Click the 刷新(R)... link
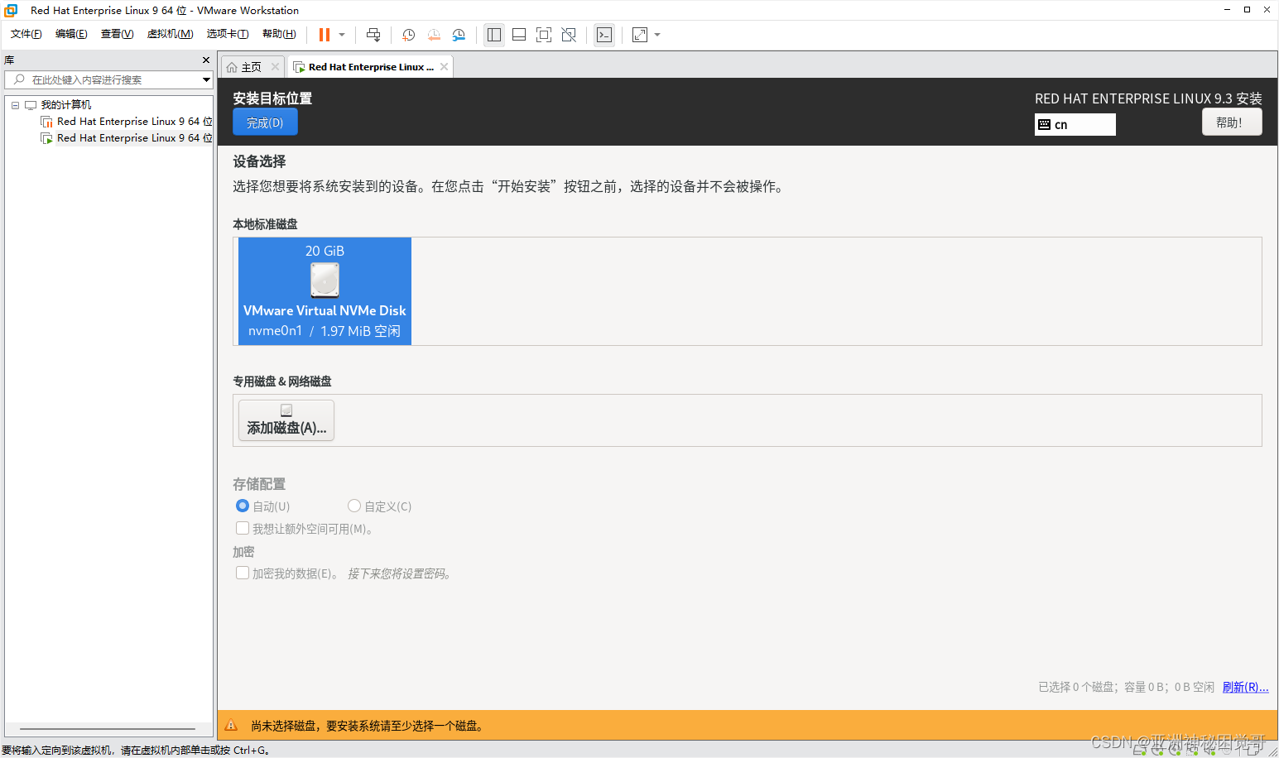This screenshot has height=758, width=1279. point(1245,687)
